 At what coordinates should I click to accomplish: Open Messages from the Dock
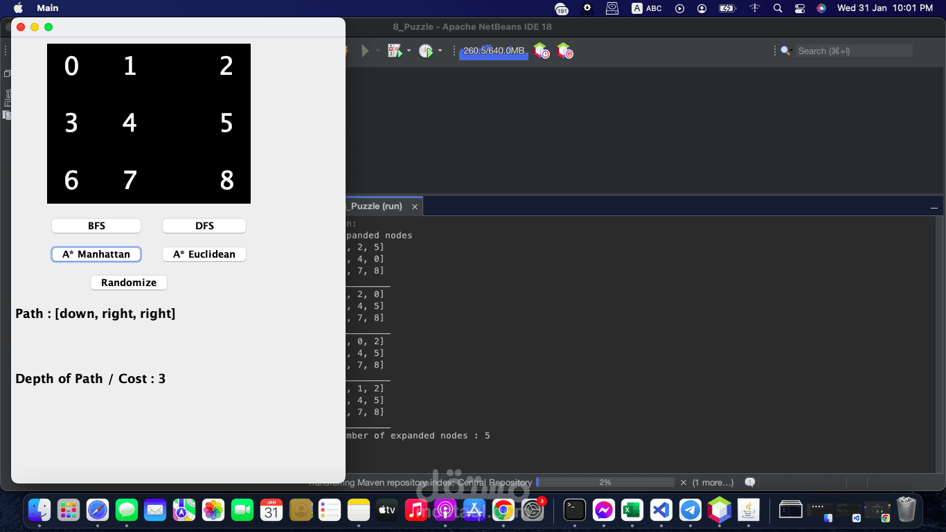[x=127, y=511]
